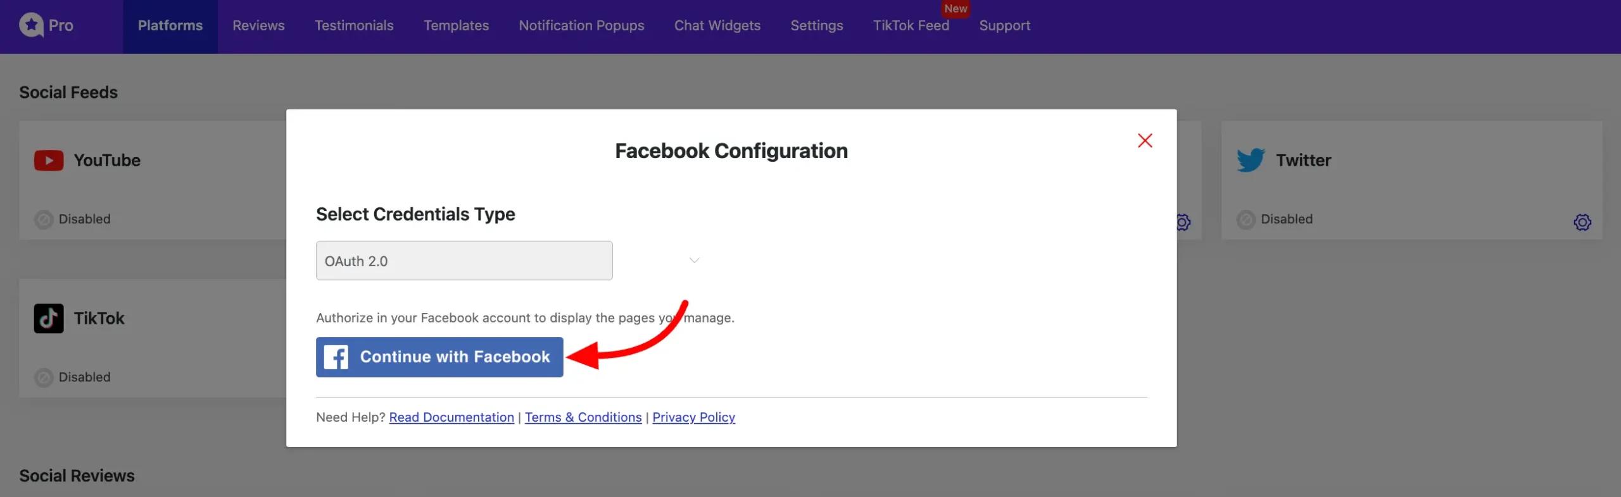Open the Support tab
Image resolution: width=1621 pixels, height=497 pixels.
[1004, 26]
